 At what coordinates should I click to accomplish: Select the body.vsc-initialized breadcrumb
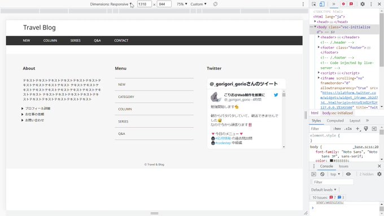(338, 113)
